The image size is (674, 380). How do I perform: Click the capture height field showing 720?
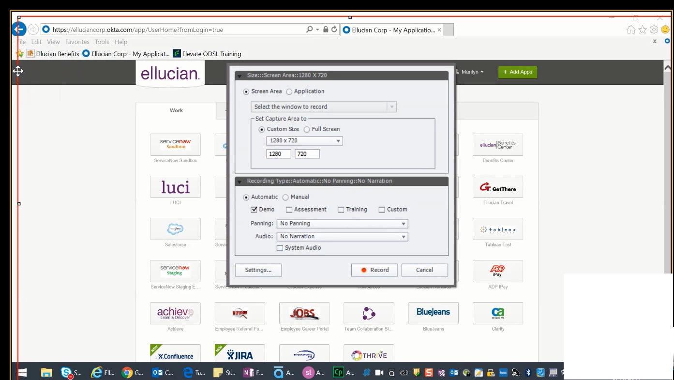pos(307,154)
